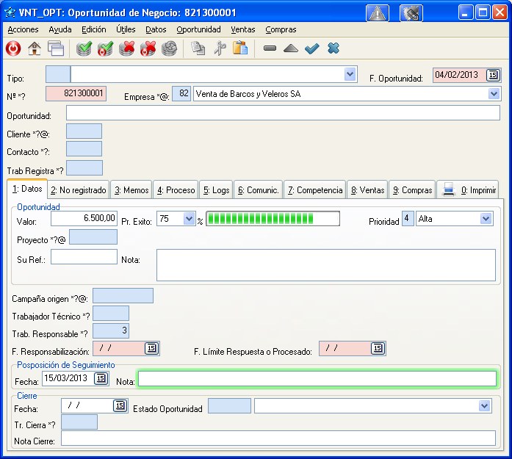Switch to 5: Logs tab

click(216, 190)
